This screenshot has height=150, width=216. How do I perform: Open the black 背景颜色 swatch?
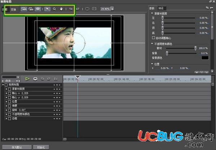205,58
